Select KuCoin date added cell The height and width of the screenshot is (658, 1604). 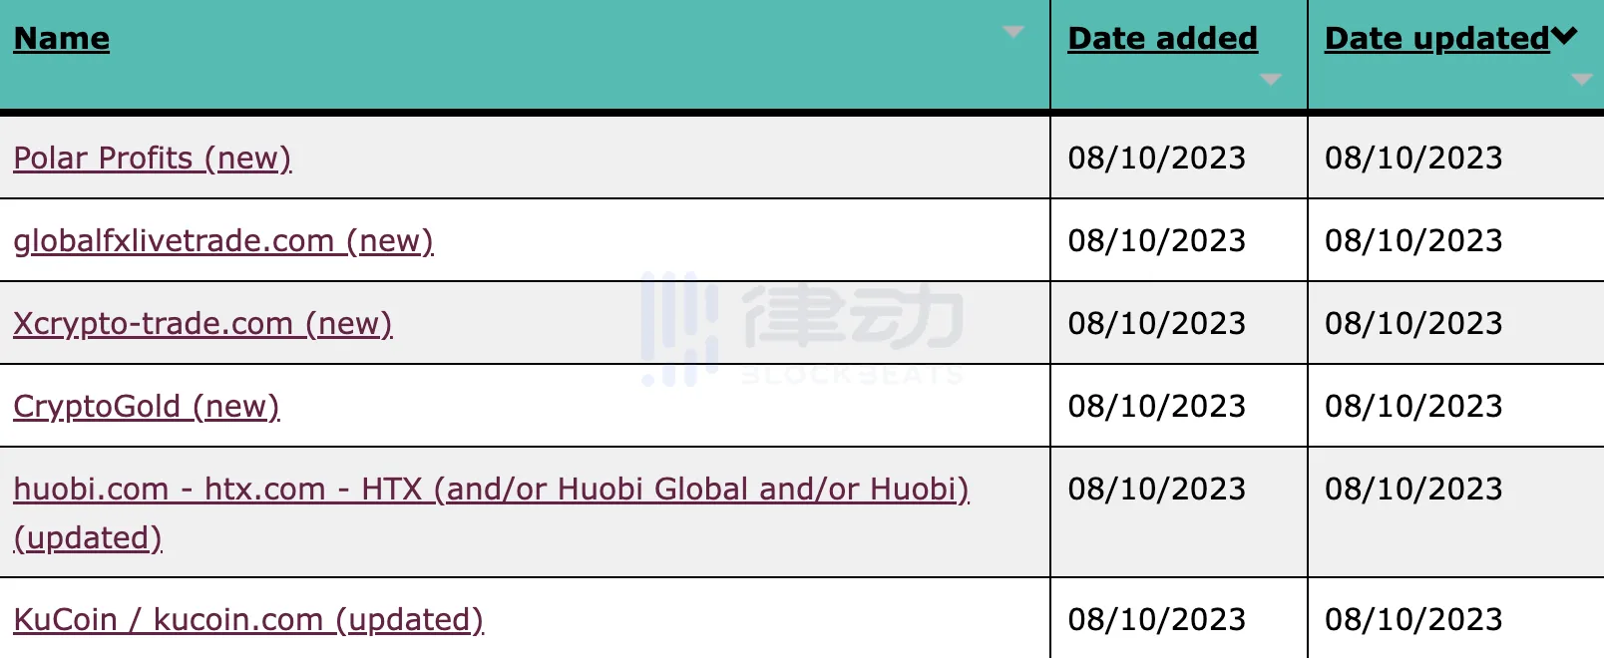[x=1179, y=619]
